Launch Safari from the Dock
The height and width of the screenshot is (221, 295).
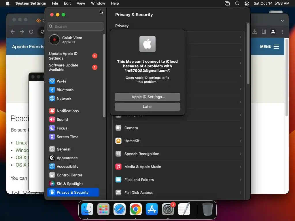coord(120,209)
